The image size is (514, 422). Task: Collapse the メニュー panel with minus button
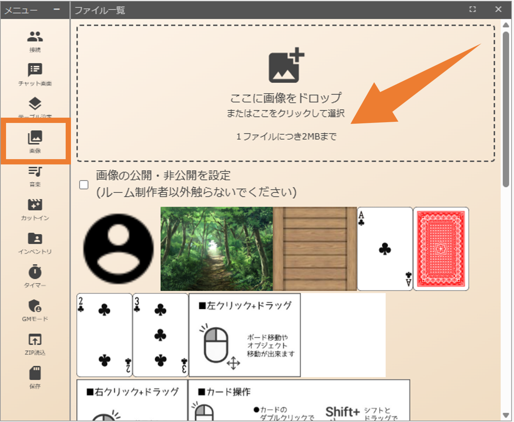(x=57, y=9)
